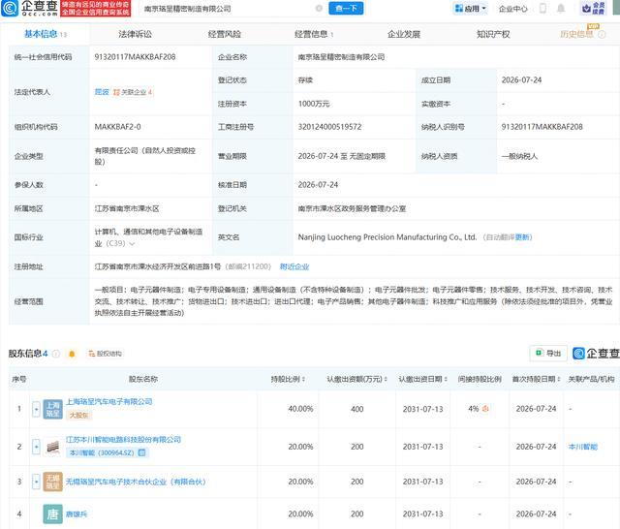Click the 上海 blue company logo thumbnail
The image size is (620, 529).
point(52,409)
